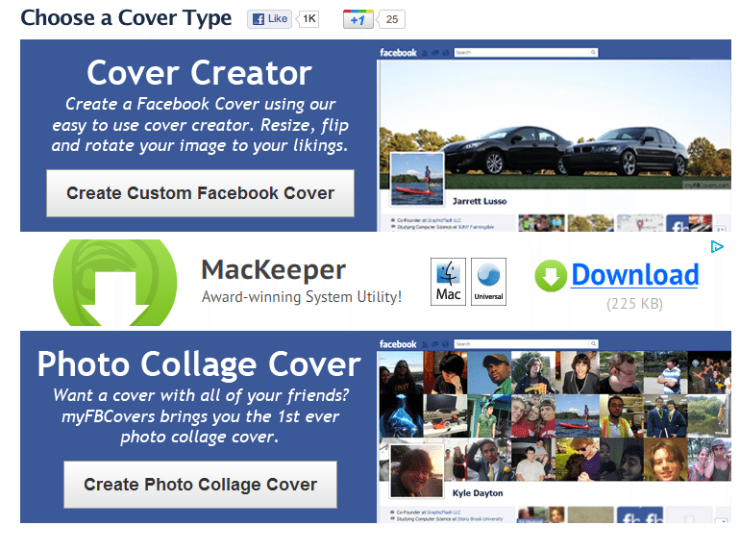Image resolution: width=740 pixels, height=551 pixels.
Task: Click the Google +1 button
Action: tap(358, 19)
